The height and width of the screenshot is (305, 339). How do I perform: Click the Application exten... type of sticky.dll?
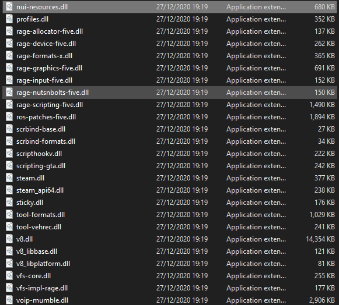(x=256, y=203)
